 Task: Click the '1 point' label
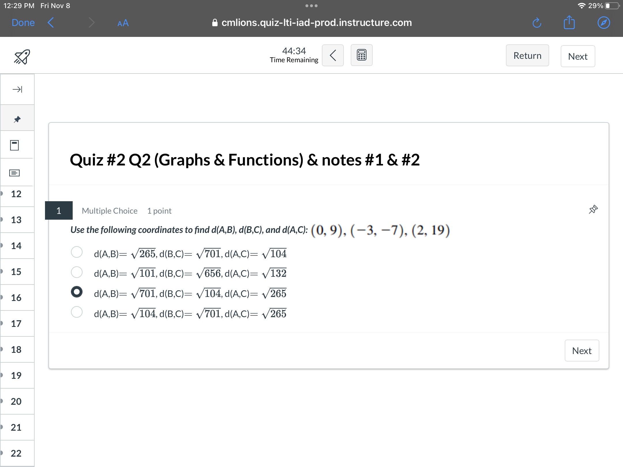(x=159, y=211)
